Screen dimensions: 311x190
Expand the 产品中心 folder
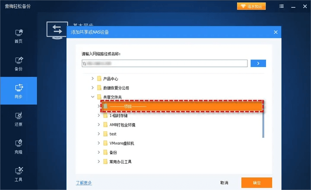[92, 79]
